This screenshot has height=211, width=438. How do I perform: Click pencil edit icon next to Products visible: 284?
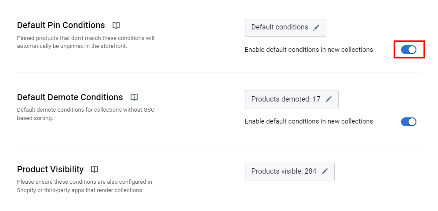[x=324, y=171]
